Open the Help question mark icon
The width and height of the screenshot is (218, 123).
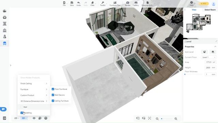point(191,2)
